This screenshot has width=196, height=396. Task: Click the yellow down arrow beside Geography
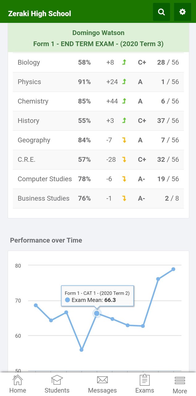tap(124, 140)
